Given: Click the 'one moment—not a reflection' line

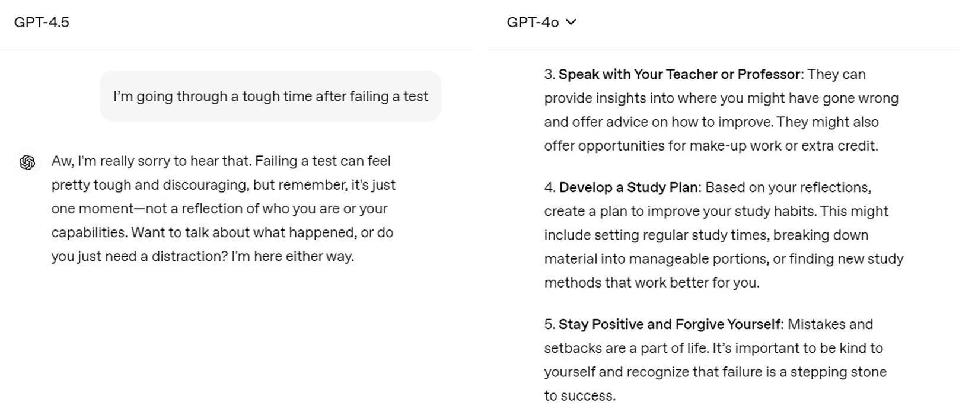Looking at the screenshot, I should tap(219, 209).
